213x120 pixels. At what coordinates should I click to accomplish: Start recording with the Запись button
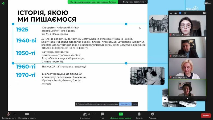coord(139,115)
